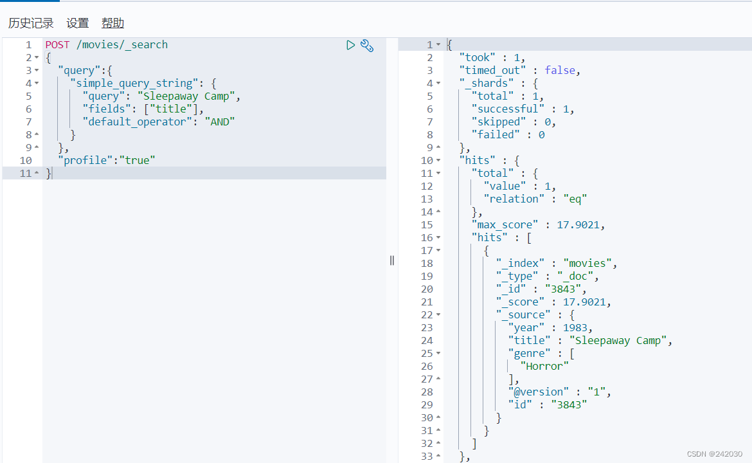Collapse the "genre" array fold at response line 25
752x463 pixels.
pyautogui.click(x=438, y=354)
